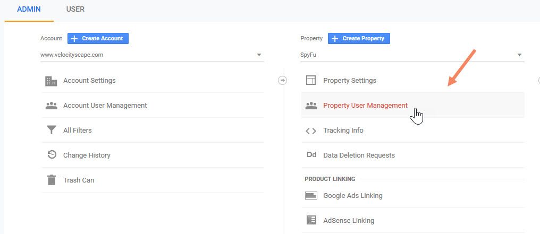Viewport: 540px width, 234px height.
Task: Go to Data Deletion Requests text link
Action: point(359,155)
